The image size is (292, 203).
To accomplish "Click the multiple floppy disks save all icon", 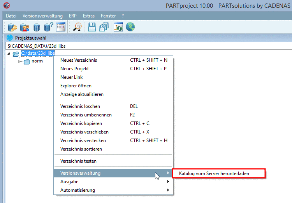I will pos(104,27).
